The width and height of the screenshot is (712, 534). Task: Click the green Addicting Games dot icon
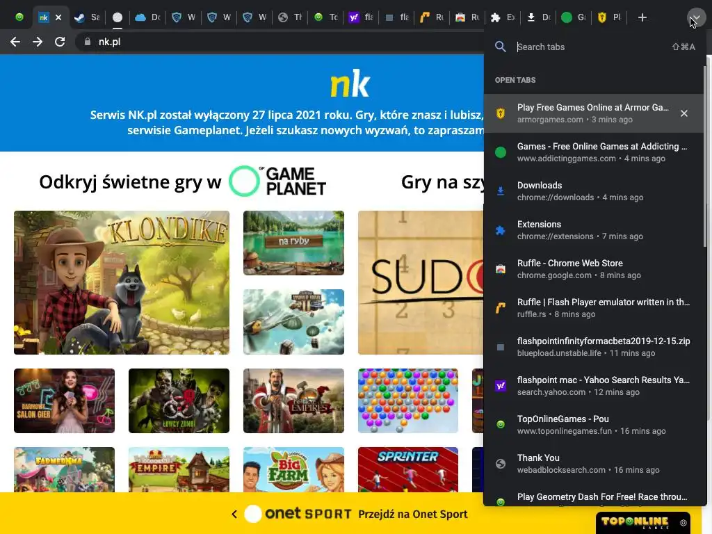click(501, 152)
